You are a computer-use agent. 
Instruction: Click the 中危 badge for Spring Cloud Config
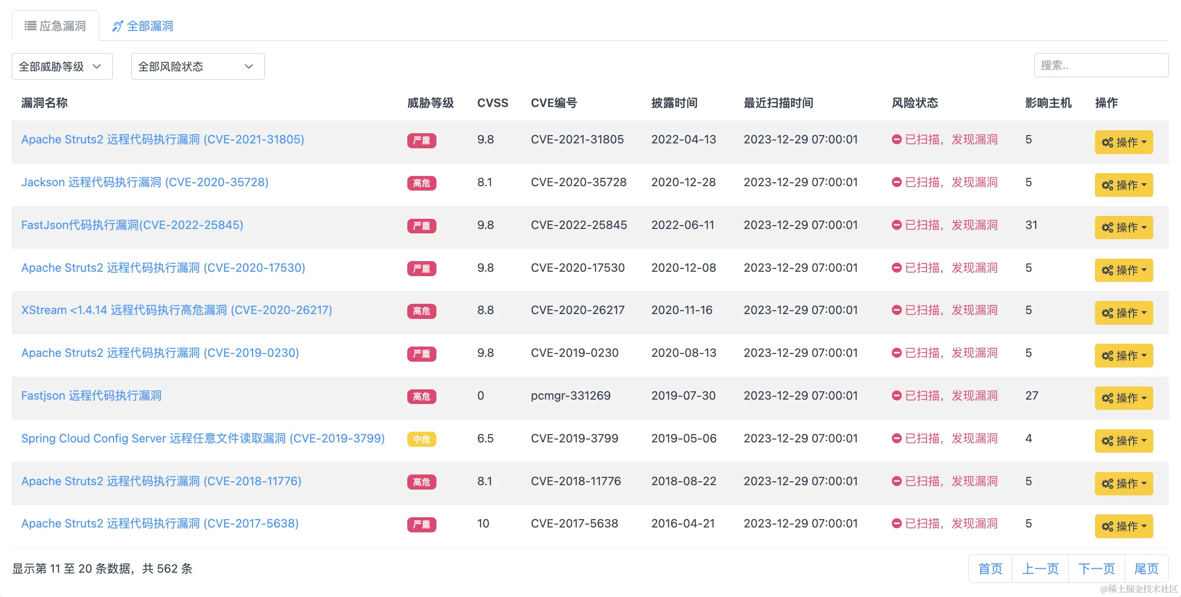click(421, 439)
